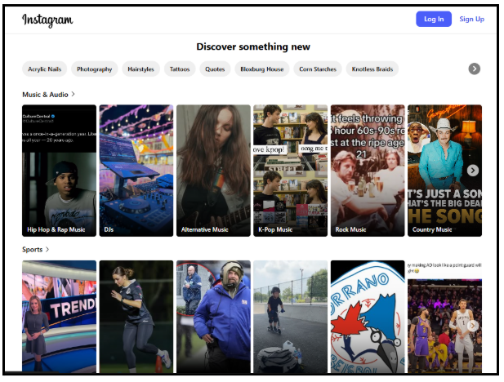The image size is (504, 382).
Task: Open the Alternative Music card
Action: point(213,171)
